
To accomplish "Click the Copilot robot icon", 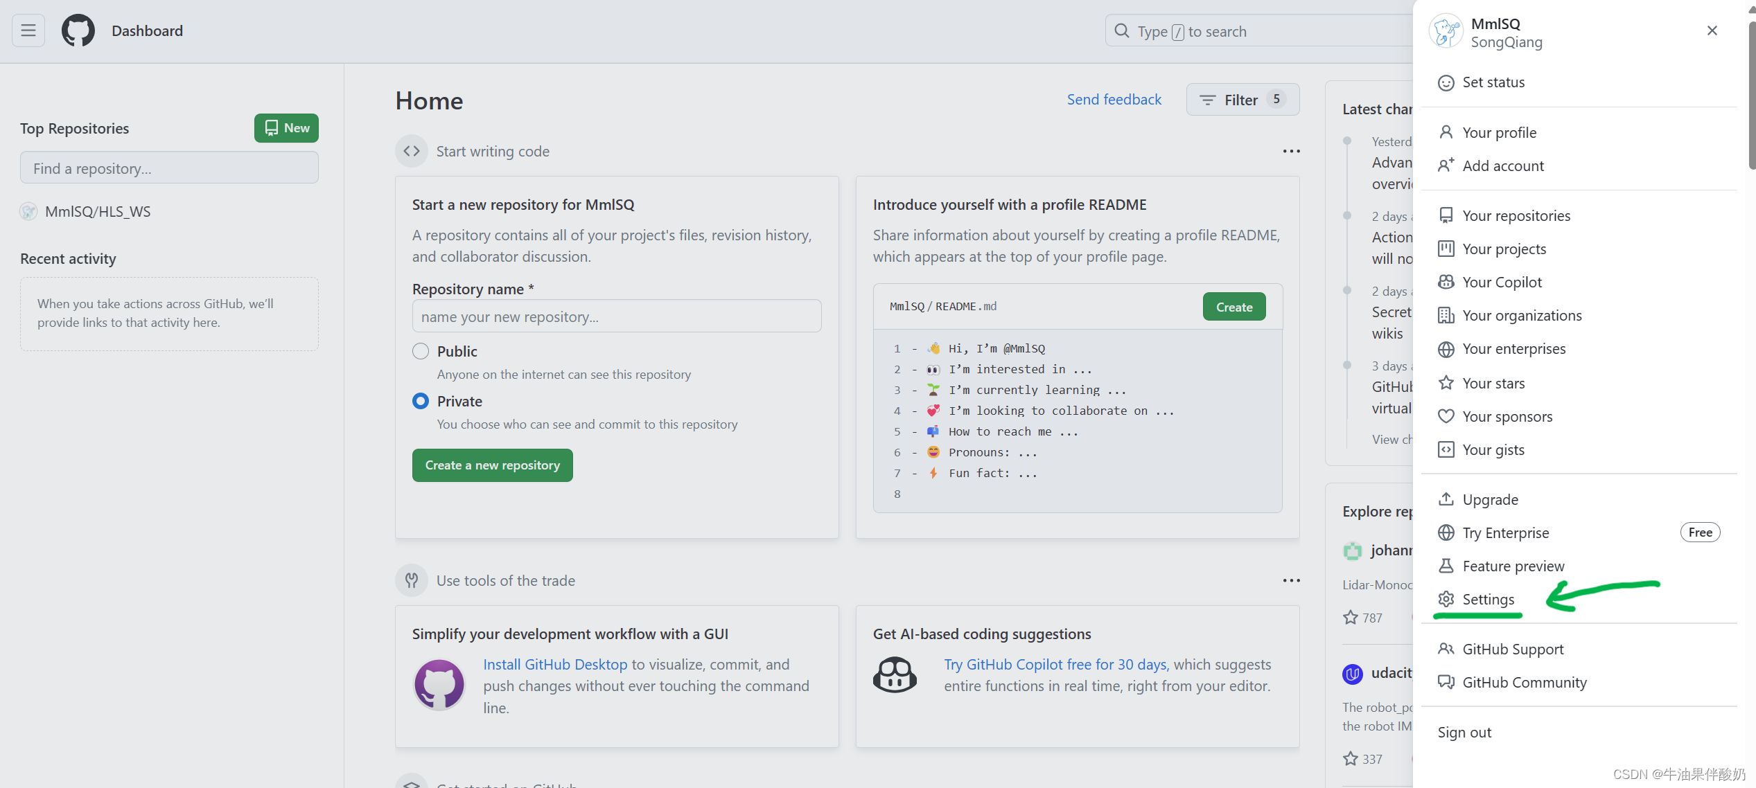I will point(895,675).
